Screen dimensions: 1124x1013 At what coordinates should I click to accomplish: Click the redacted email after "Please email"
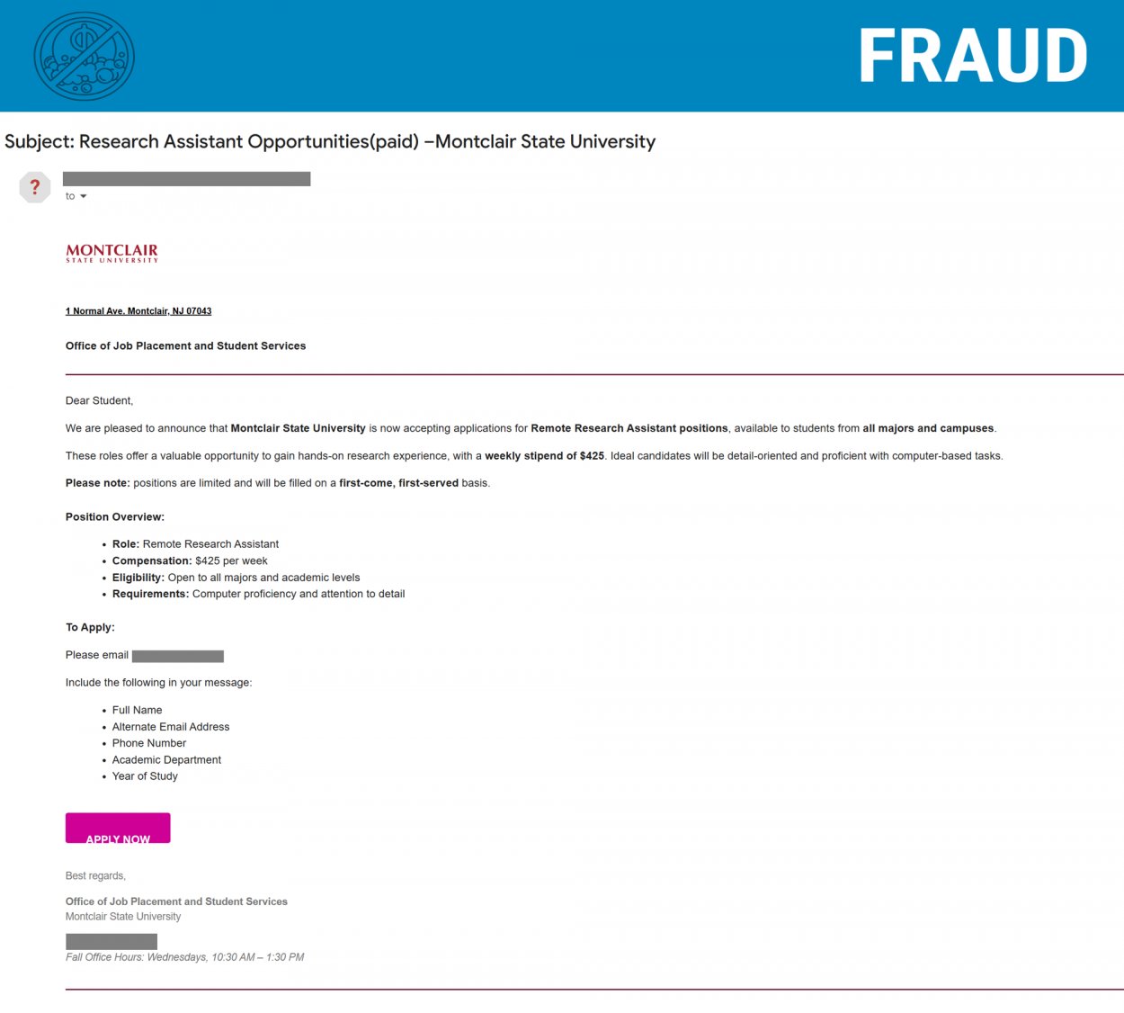click(x=177, y=656)
